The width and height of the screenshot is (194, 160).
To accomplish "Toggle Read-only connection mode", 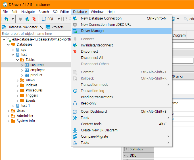I will (122, 103).
